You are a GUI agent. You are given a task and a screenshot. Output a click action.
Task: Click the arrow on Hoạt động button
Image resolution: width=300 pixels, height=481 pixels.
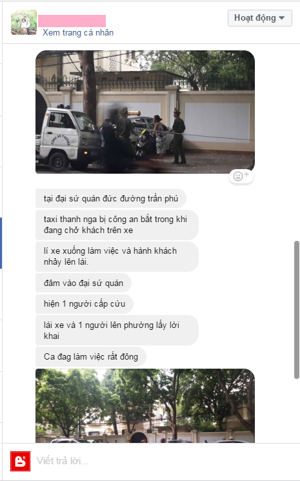click(x=282, y=18)
